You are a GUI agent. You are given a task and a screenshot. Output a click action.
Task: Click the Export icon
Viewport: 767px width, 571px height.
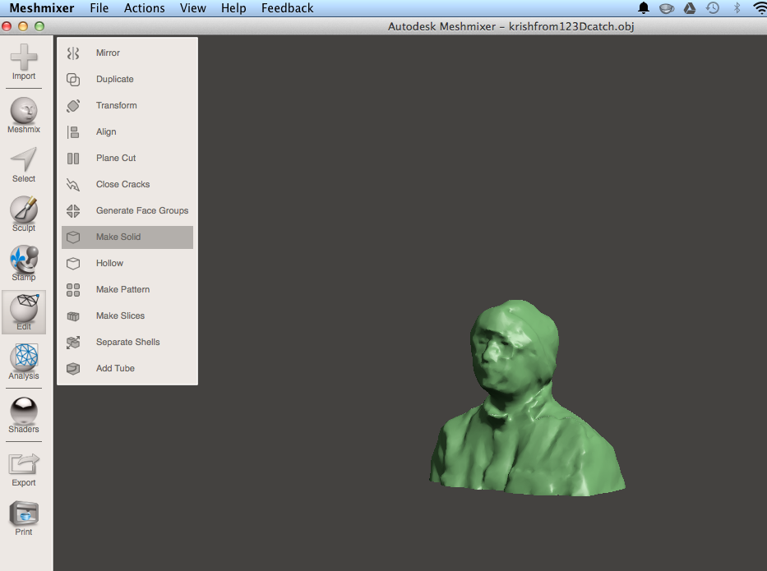24,464
